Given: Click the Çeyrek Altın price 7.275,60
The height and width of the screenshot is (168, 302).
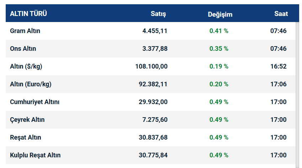Looking at the screenshot, I should coord(155,120).
